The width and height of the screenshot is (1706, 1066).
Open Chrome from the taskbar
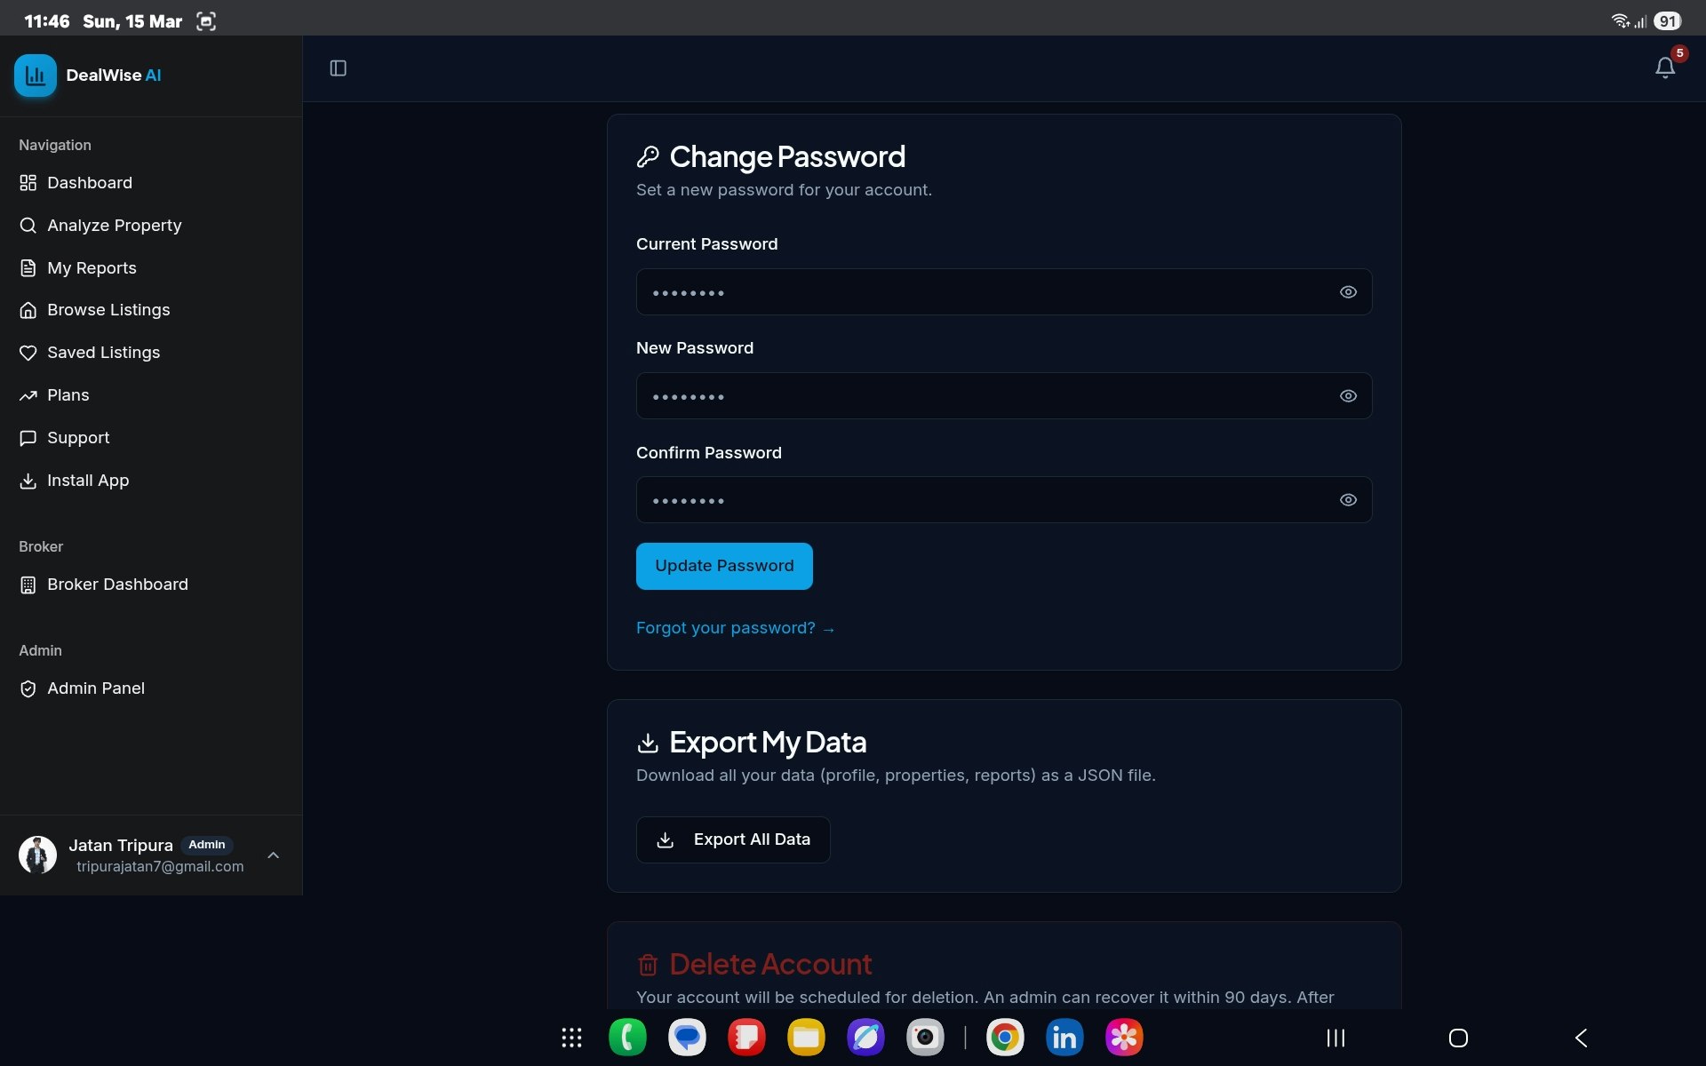[1005, 1037]
